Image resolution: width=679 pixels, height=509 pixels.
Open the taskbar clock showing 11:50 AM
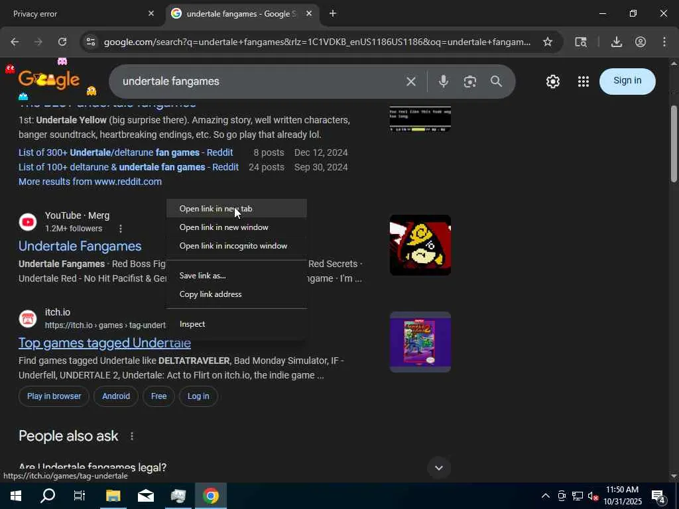622,496
